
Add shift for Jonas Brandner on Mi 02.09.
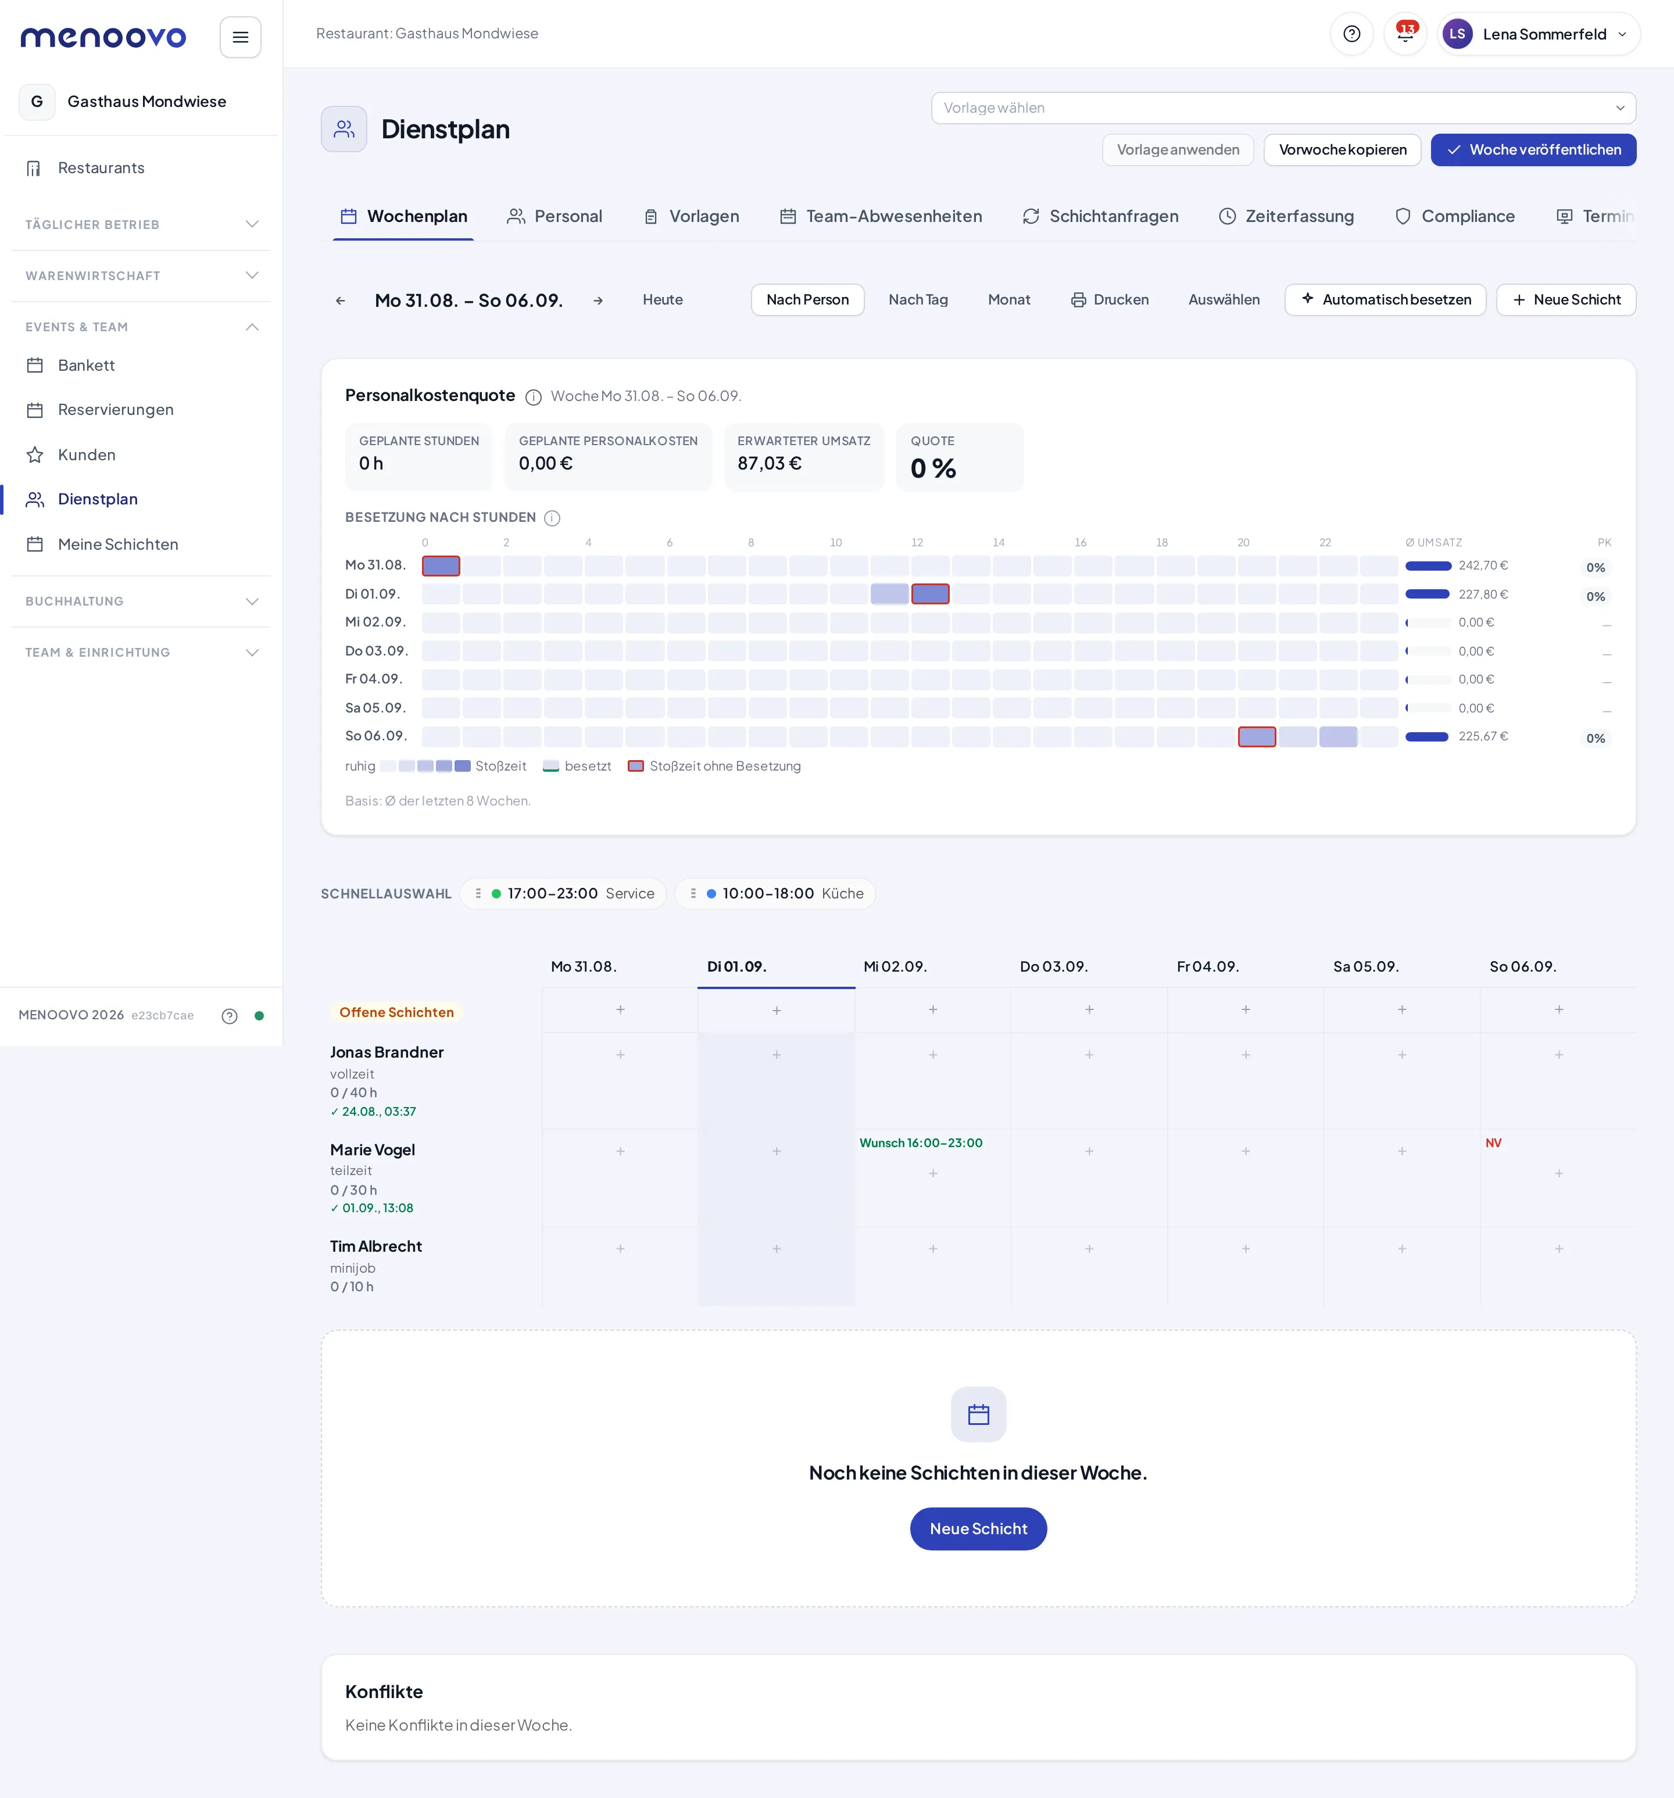pyautogui.click(x=933, y=1055)
